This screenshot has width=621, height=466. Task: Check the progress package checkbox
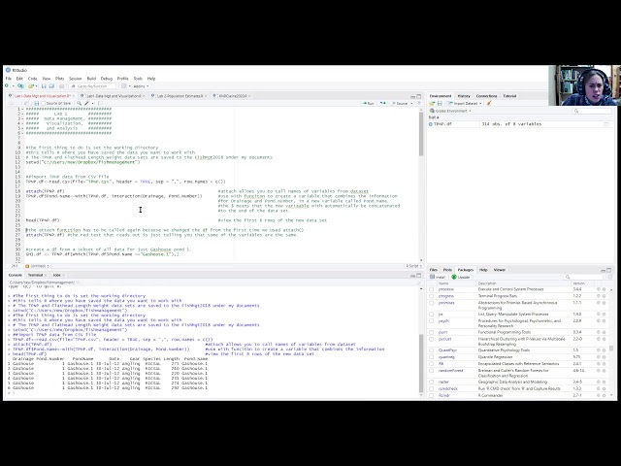click(432, 296)
